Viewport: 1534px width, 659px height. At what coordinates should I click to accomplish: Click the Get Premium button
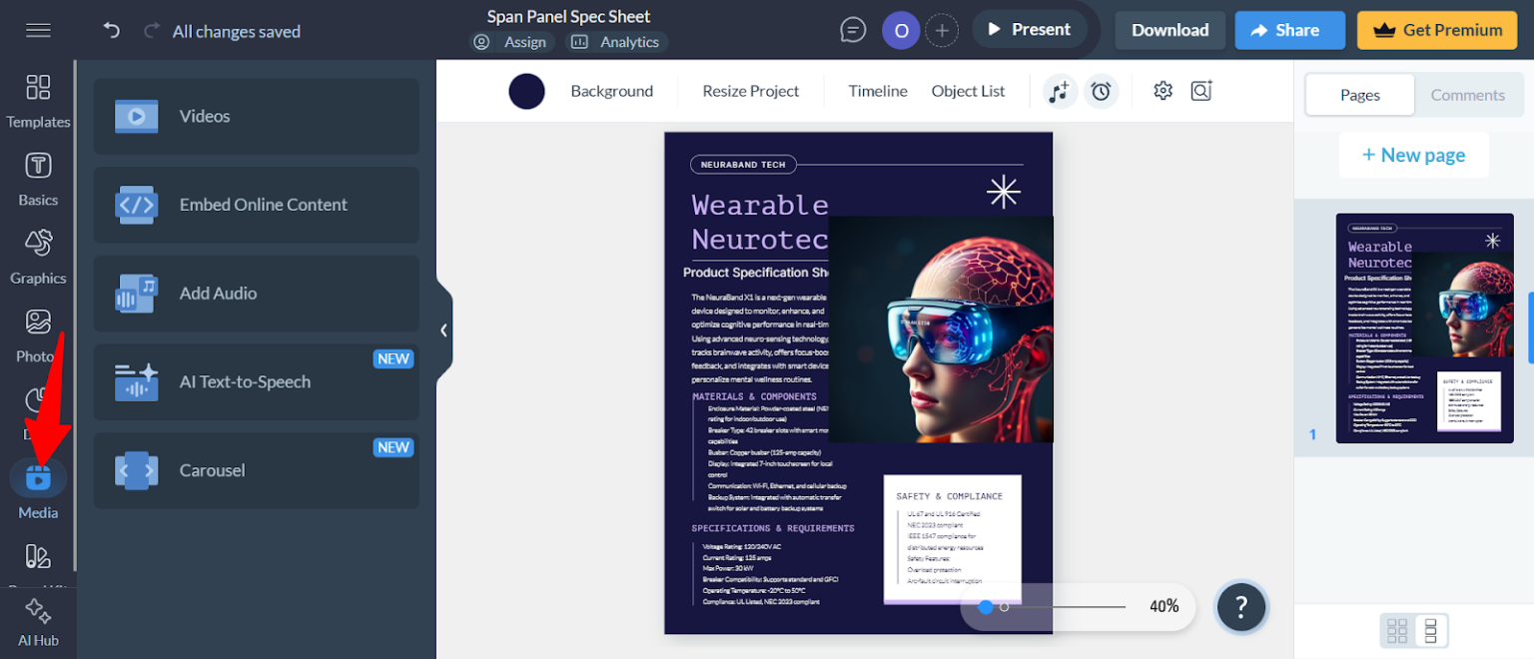(1436, 30)
